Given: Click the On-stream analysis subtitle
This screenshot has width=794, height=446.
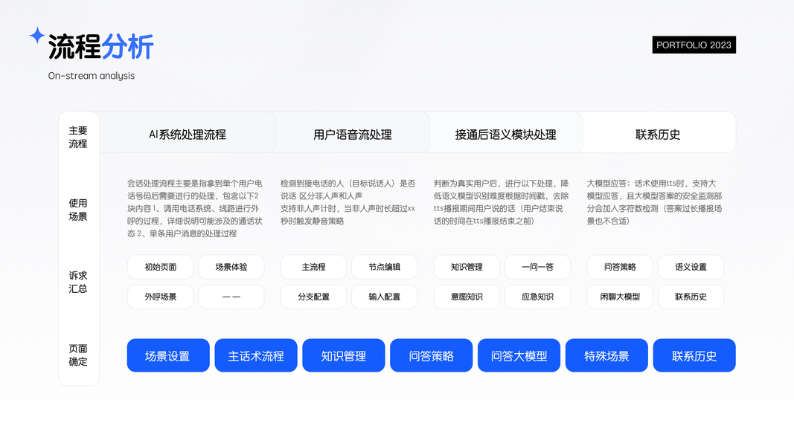Looking at the screenshot, I should [x=92, y=76].
